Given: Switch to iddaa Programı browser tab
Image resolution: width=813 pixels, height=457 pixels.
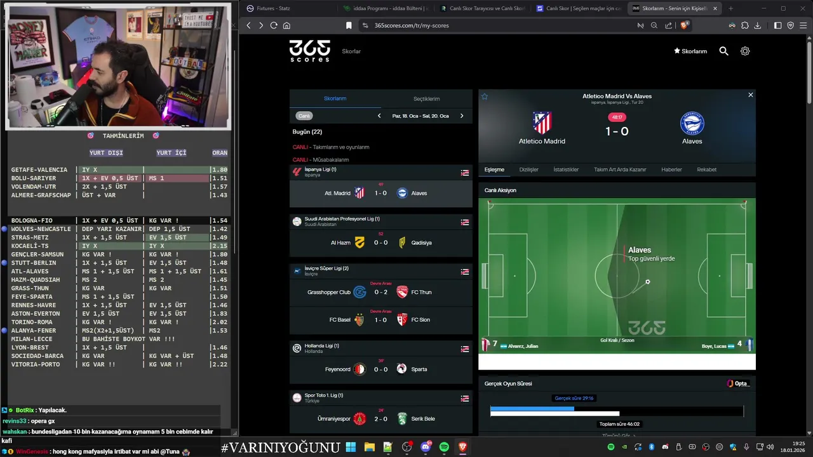Looking at the screenshot, I should (x=386, y=8).
